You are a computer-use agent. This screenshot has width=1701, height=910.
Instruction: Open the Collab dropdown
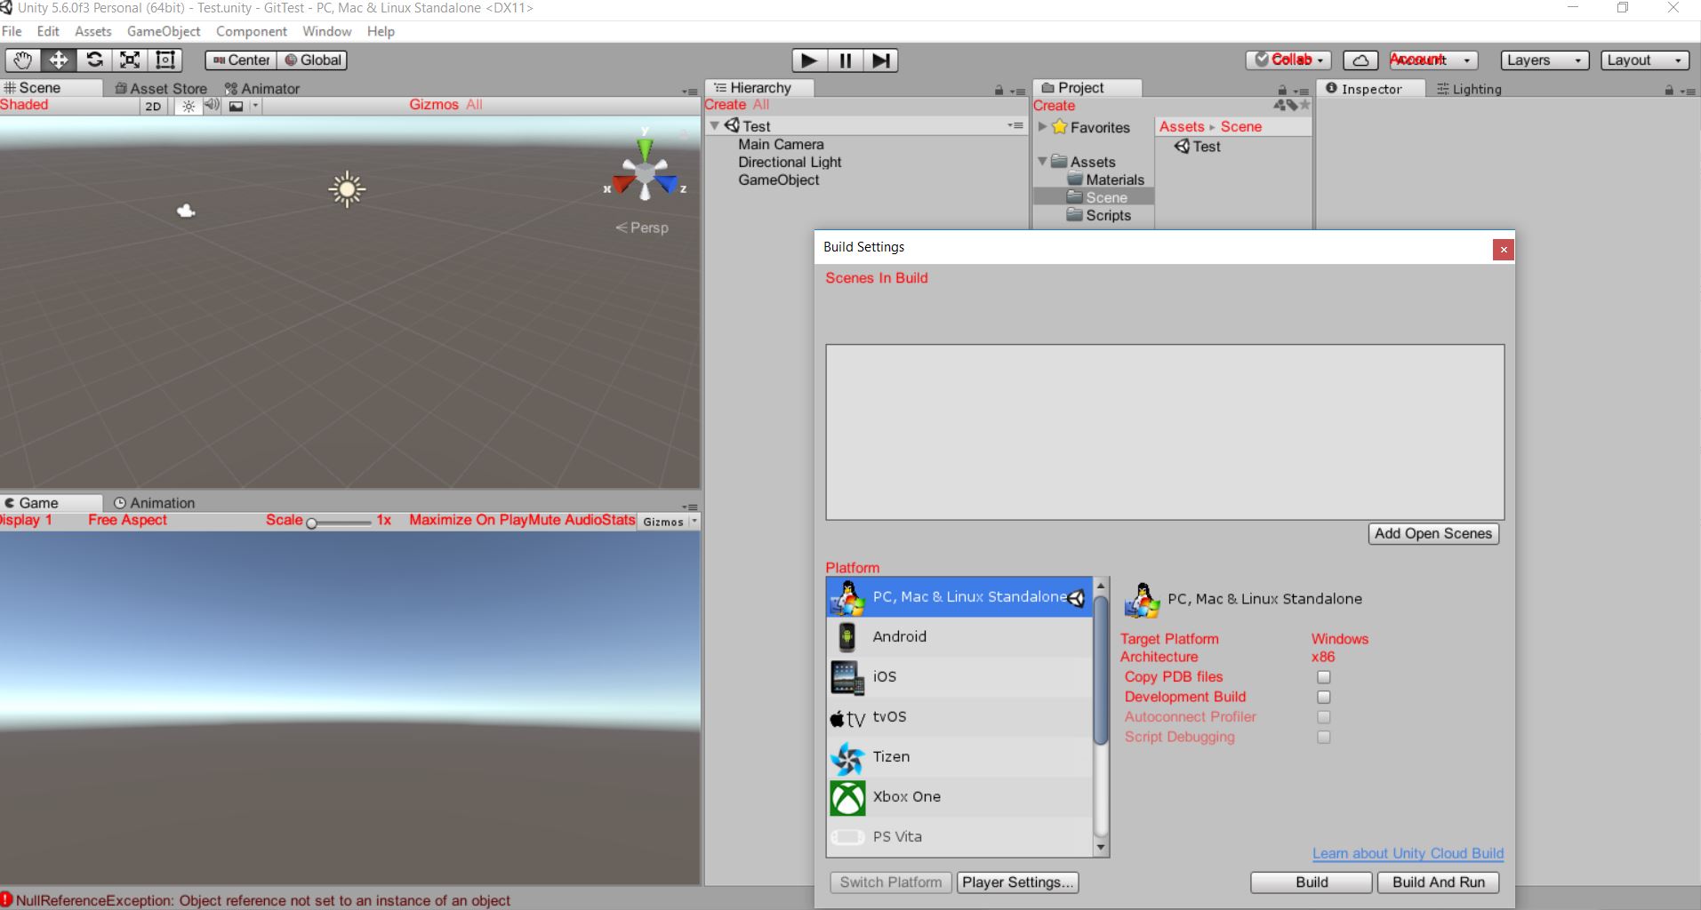(x=1288, y=60)
